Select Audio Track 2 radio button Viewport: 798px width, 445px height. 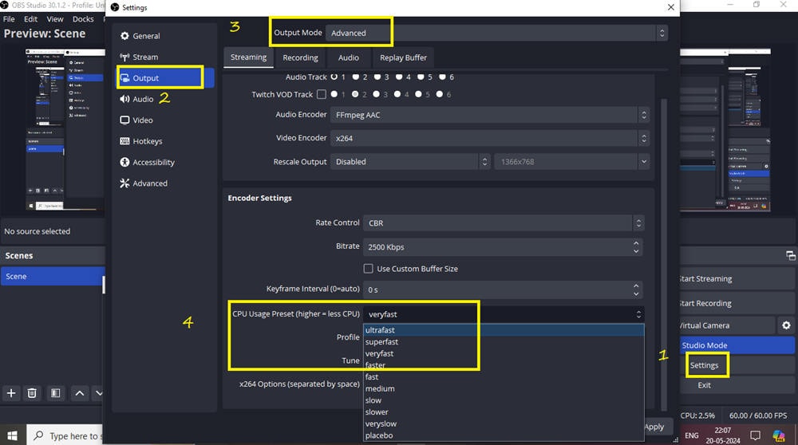pyautogui.click(x=355, y=77)
